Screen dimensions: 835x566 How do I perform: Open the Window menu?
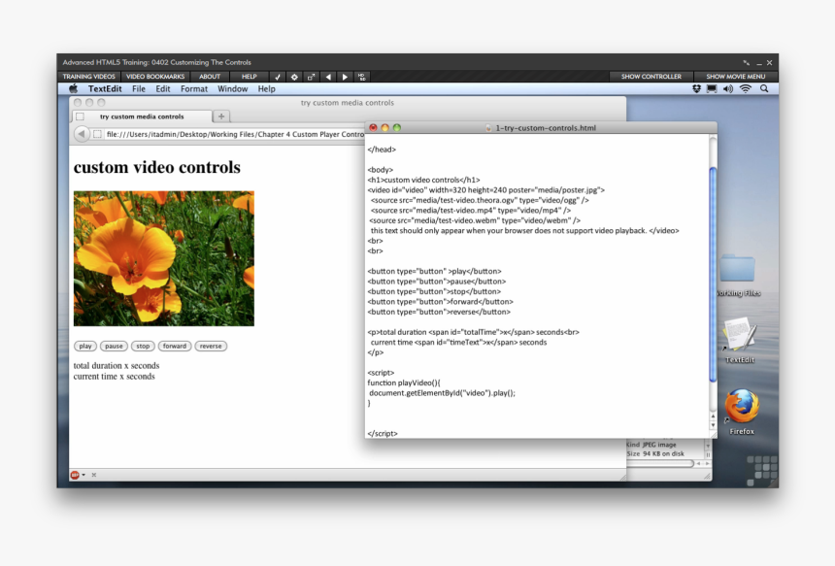pos(232,89)
